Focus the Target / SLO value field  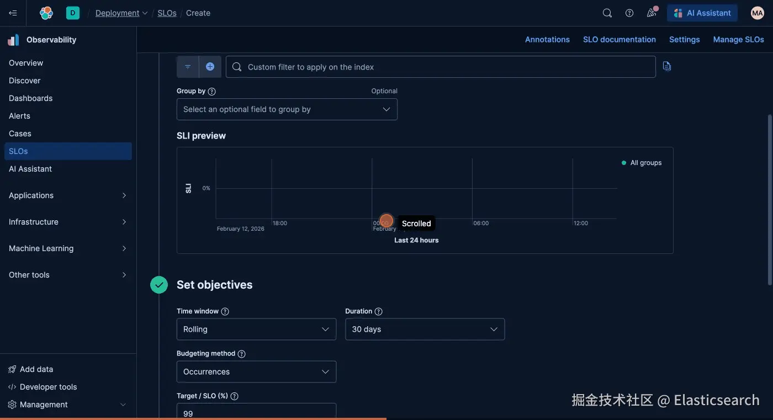pos(256,412)
